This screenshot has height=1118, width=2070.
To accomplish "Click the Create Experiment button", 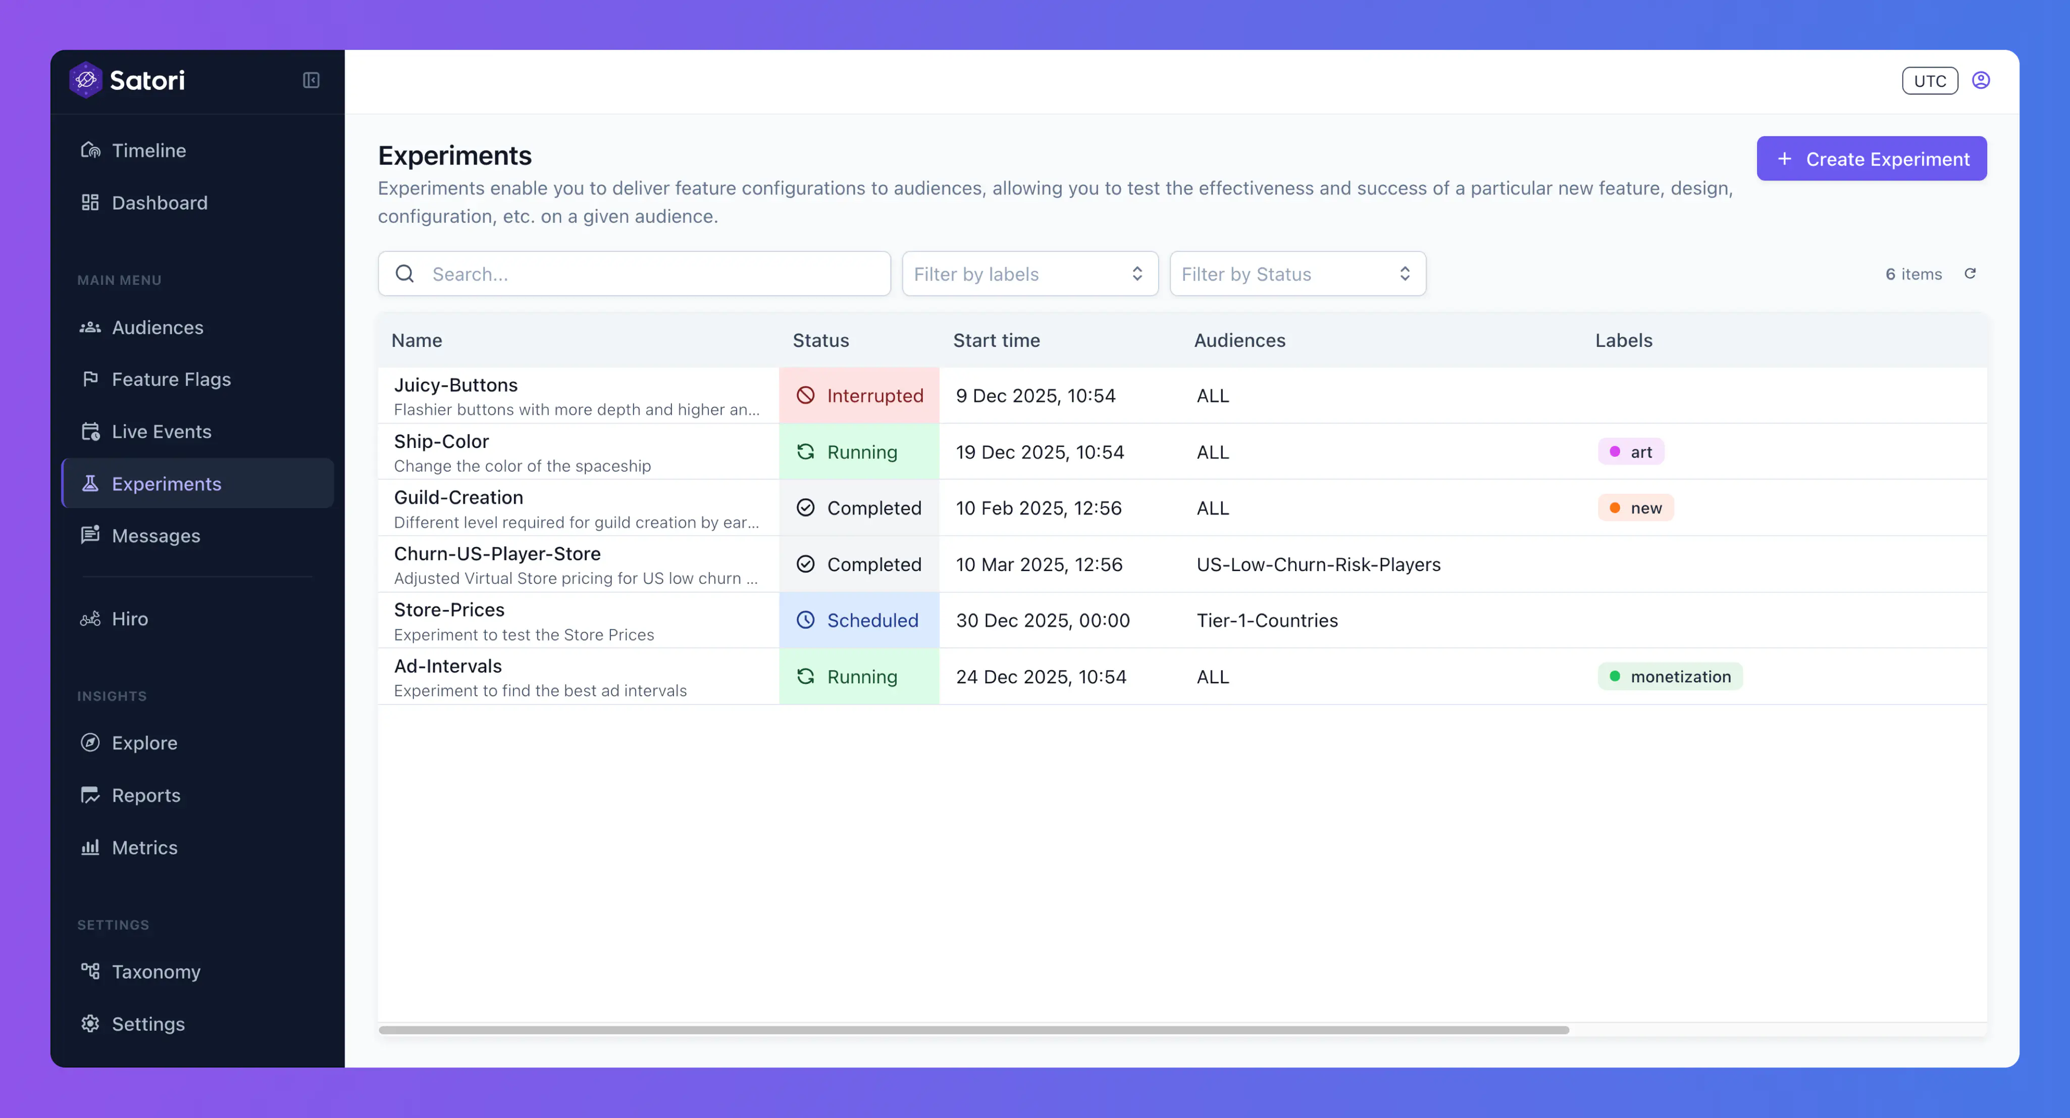I will [1871, 159].
